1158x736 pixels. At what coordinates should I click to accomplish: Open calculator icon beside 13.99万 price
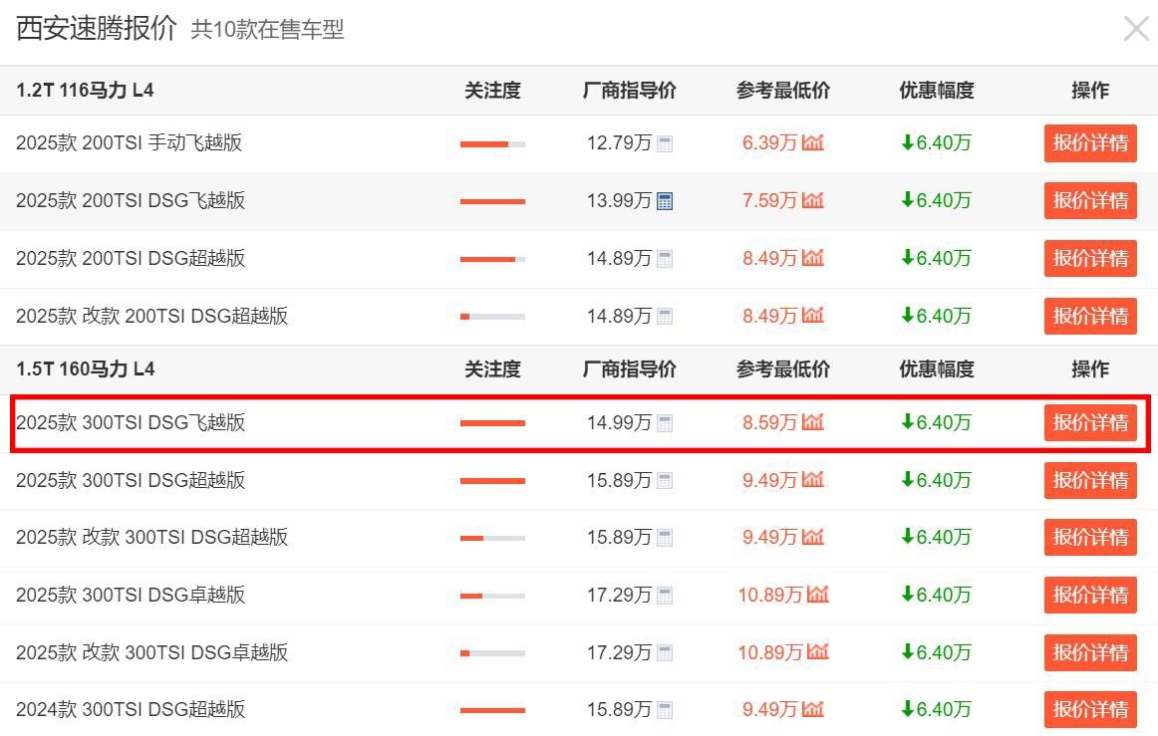pos(665,201)
